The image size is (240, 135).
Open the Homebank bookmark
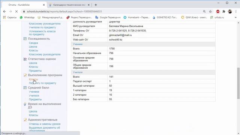136,18
